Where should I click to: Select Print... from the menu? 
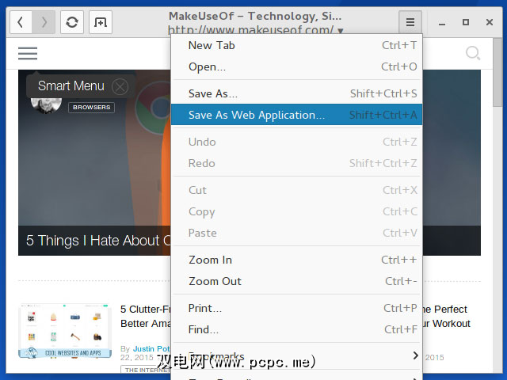[x=296, y=308]
